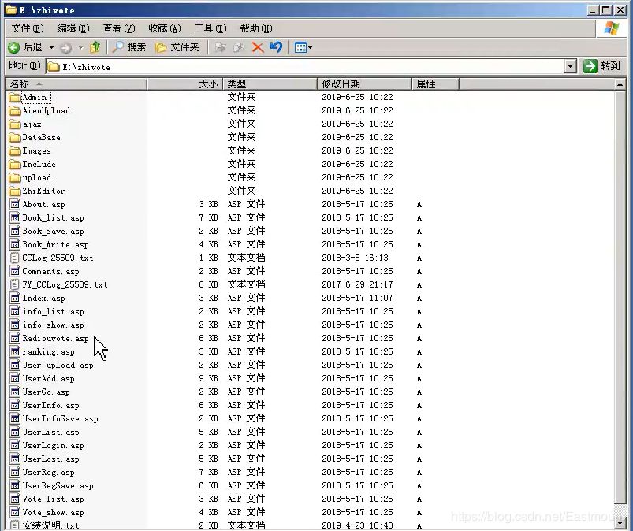Click the Go (转到) button
The height and width of the screenshot is (531, 633).
pos(601,65)
